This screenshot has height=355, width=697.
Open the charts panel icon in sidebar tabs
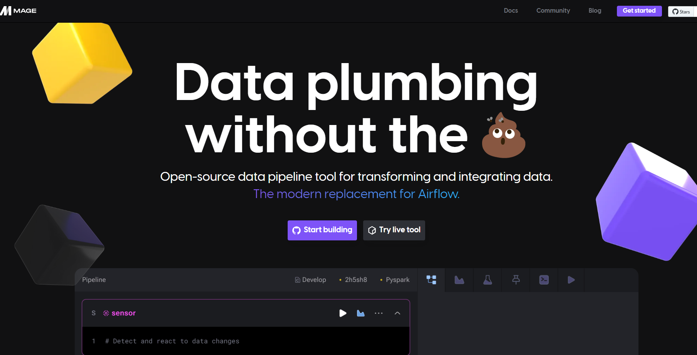[459, 280]
